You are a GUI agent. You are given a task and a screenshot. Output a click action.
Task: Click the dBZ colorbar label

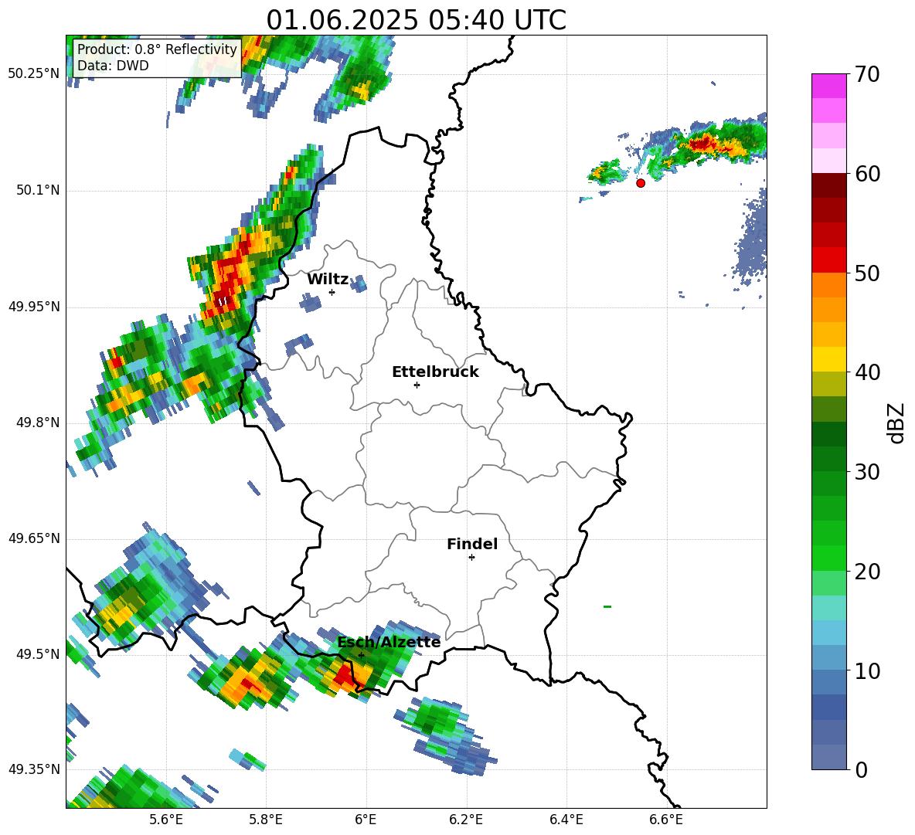896,423
